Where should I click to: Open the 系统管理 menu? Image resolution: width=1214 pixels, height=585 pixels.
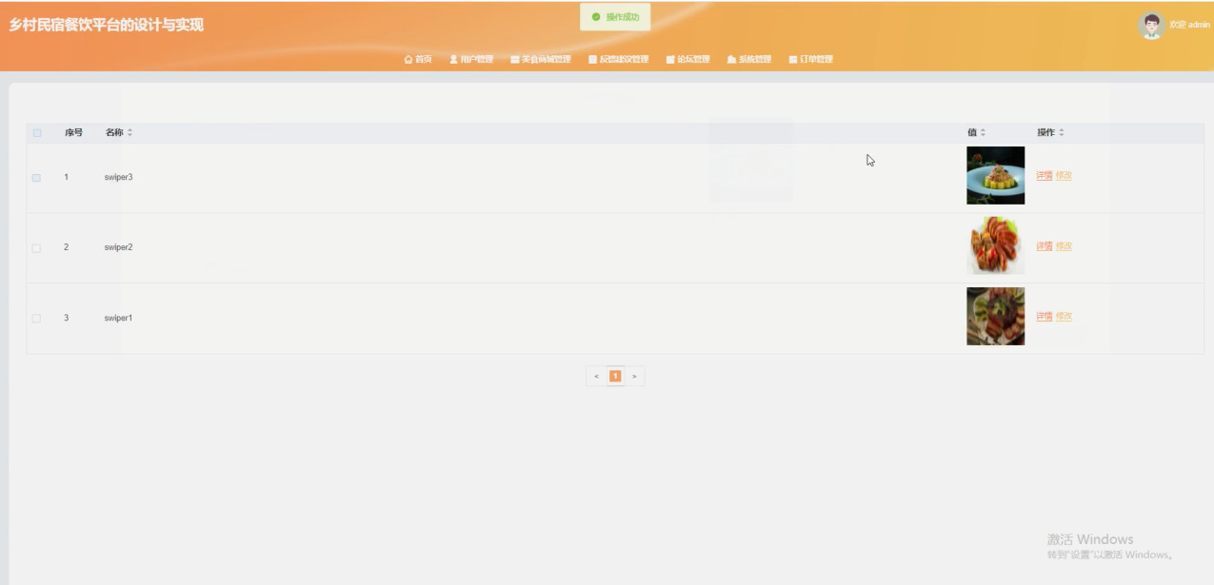[749, 59]
